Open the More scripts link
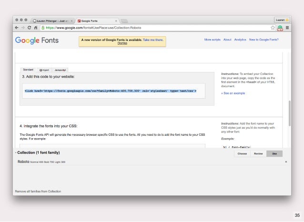 (213, 40)
